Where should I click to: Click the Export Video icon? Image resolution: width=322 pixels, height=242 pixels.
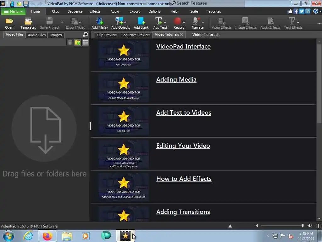pyautogui.click(x=74, y=21)
